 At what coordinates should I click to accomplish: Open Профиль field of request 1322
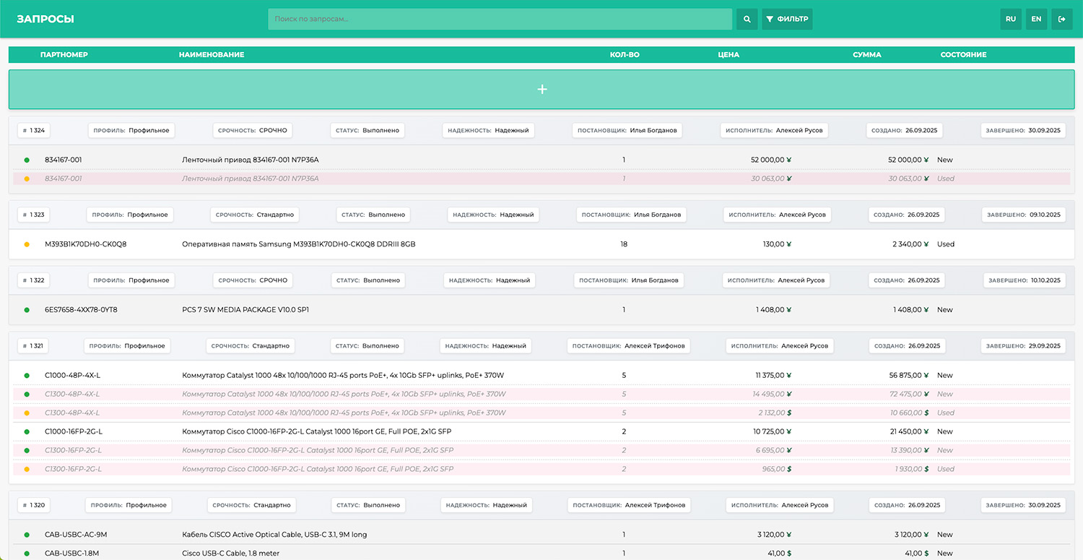pos(131,280)
